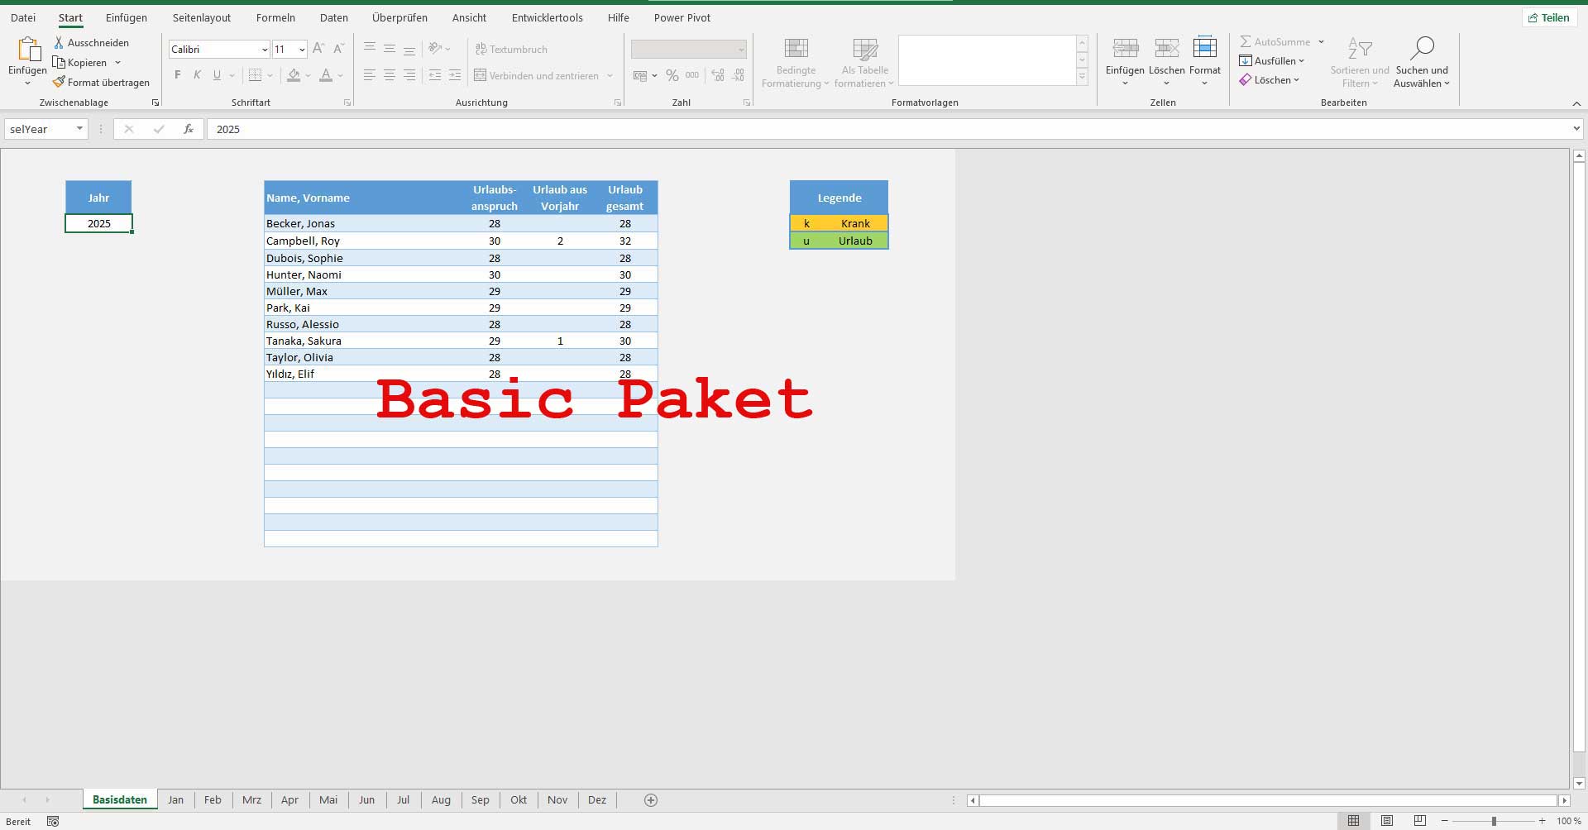
Task: Click the Ausschneiden scissors icon
Action: pyautogui.click(x=59, y=42)
